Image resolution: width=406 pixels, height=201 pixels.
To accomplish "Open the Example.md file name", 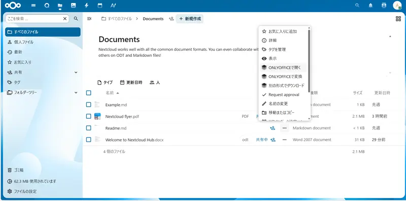I will point(116,105).
